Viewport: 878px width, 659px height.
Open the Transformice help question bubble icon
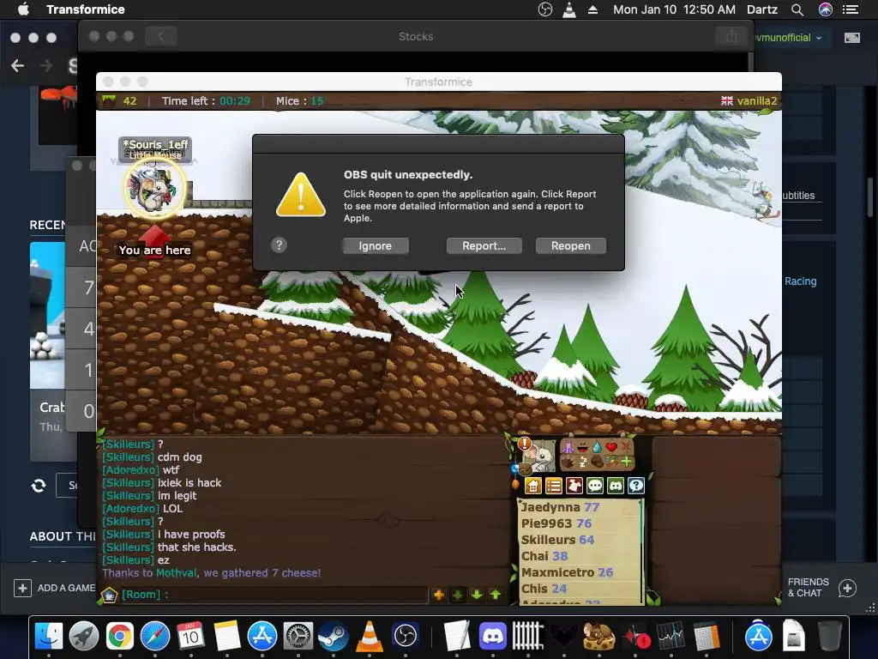click(x=636, y=486)
